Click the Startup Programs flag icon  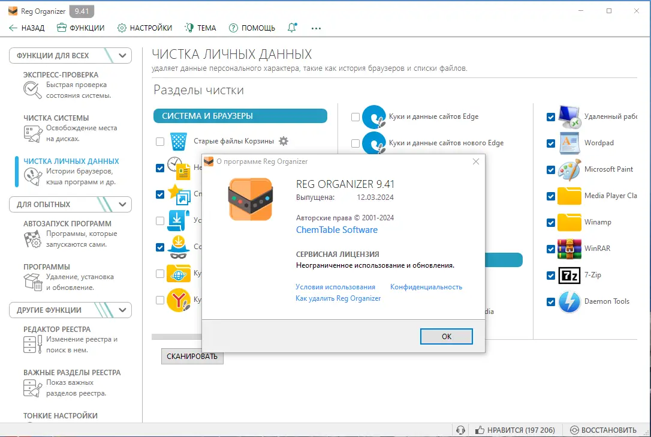32,239
